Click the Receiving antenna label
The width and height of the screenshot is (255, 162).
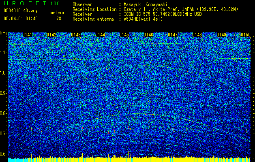(x=93, y=19)
